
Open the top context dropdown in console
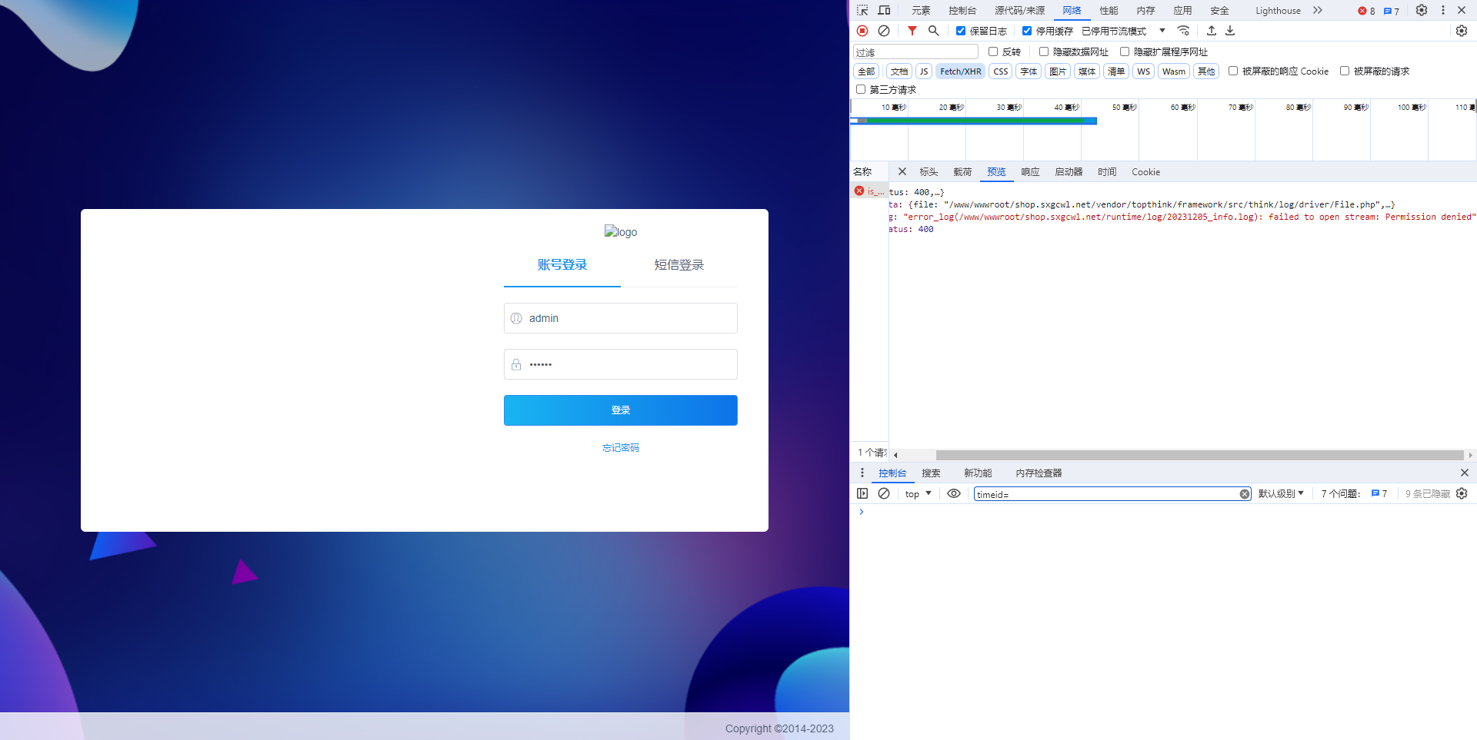tap(919, 493)
